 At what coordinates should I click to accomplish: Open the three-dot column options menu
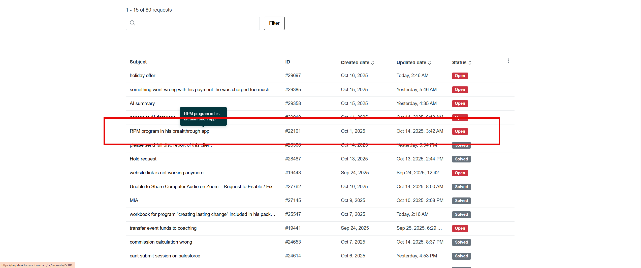(508, 61)
